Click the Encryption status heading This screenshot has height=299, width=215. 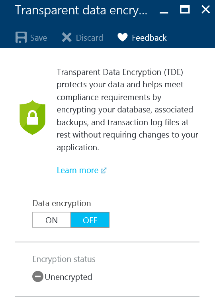(64, 260)
